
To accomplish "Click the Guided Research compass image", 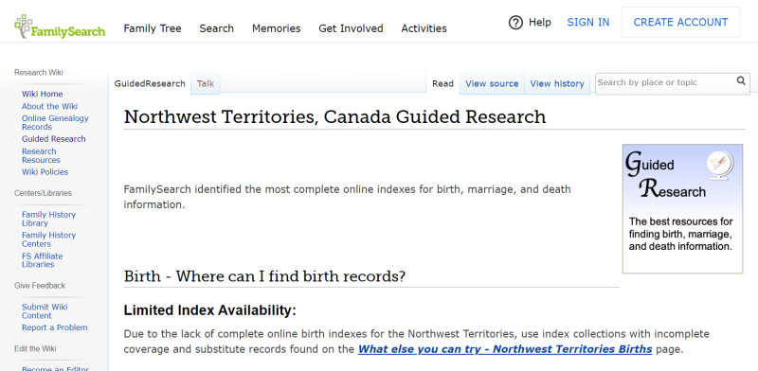I will point(682,208).
